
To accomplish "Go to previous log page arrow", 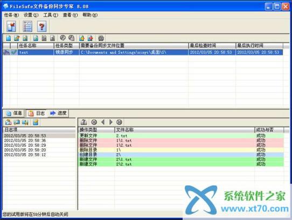I will (x=103, y=122).
